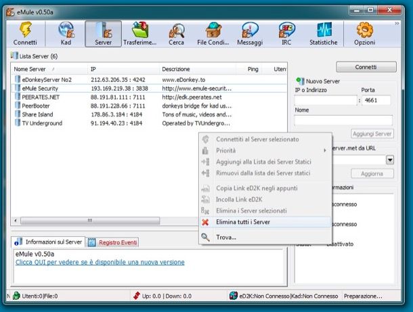
Task: Click the Porta field showing 4661
Action: 376,100
